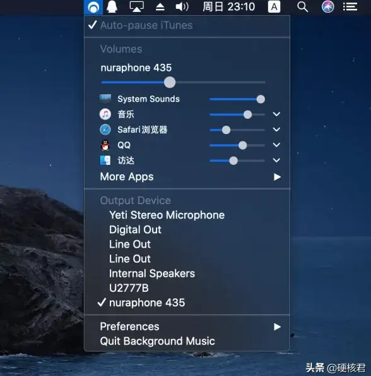Image resolution: width=371 pixels, height=376 pixels.
Task: Open the system volume speaker icon
Action: 182,7
